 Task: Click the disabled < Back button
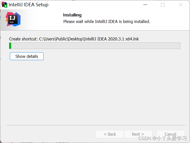point(110,134)
